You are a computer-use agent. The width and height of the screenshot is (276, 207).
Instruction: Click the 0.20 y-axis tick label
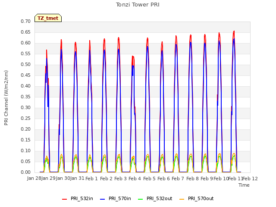click(26, 129)
